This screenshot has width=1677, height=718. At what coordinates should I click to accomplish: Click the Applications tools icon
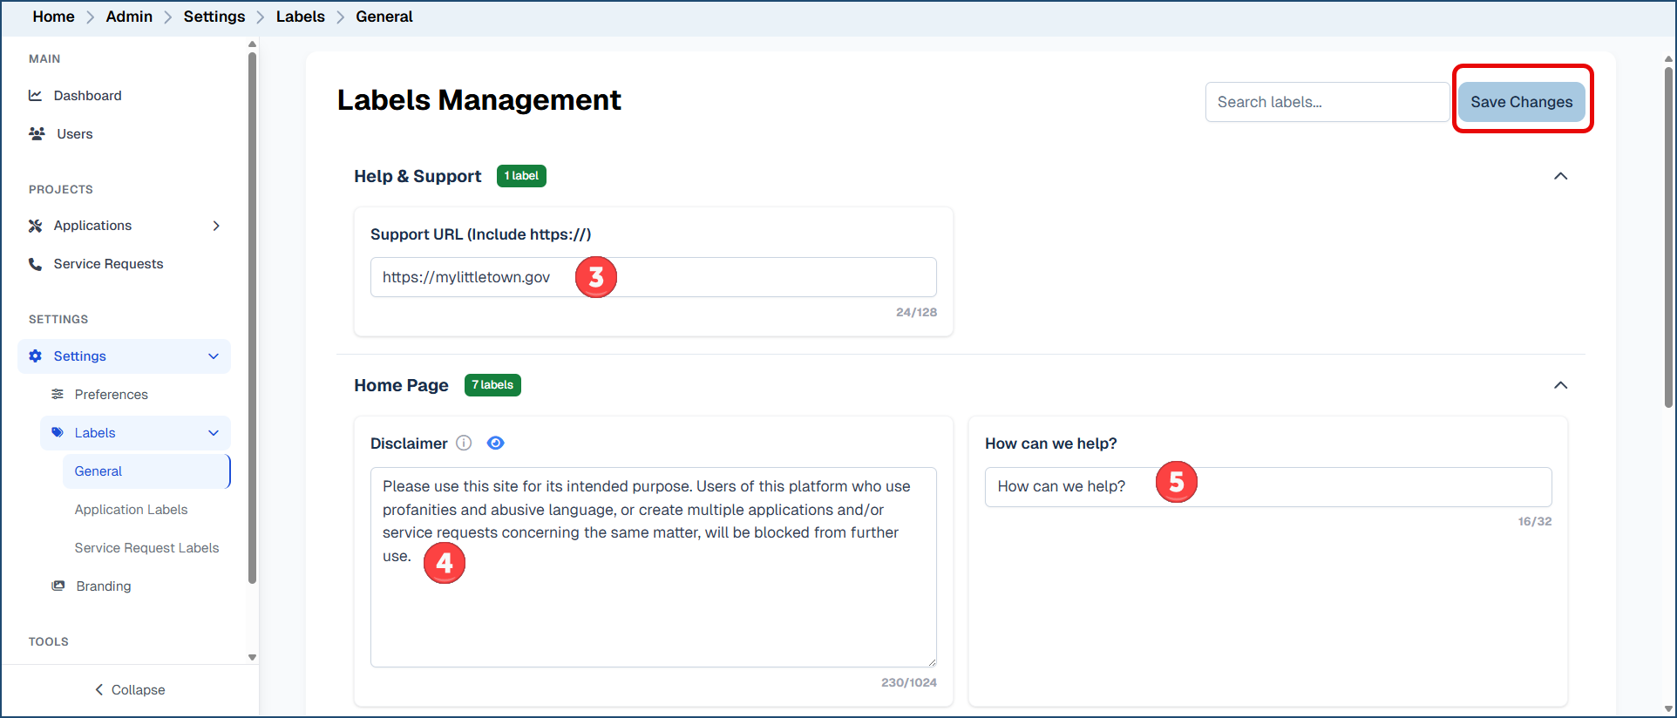click(x=35, y=226)
